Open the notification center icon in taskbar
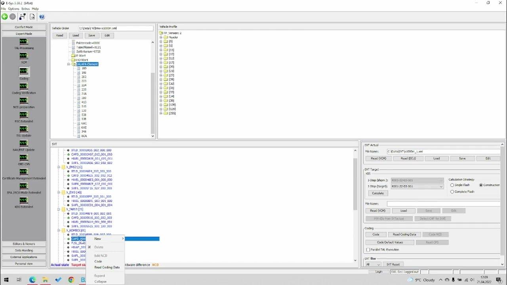The width and height of the screenshot is (507, 285). [x=498, y=280]
